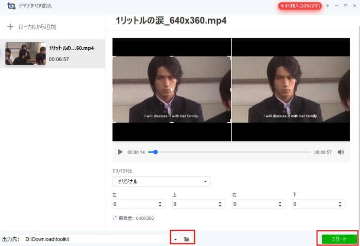Click the green スタート button
The height and width of the screenshot is (246, 360).
(339, 239)
